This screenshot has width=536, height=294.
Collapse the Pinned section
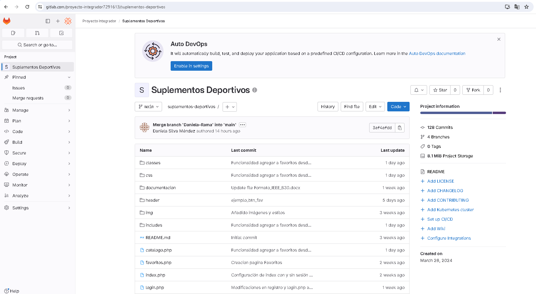coord(37,77)
